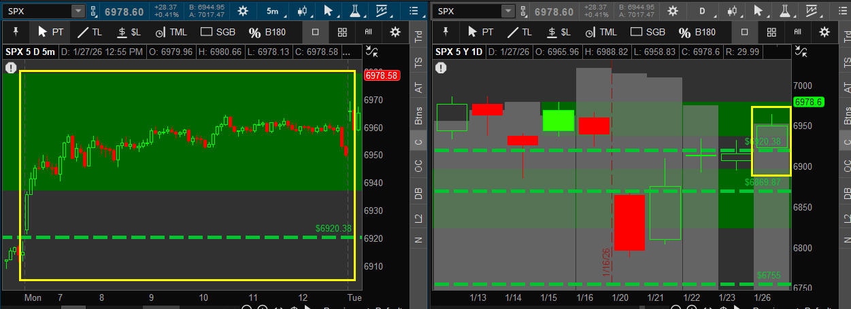This screenshot has height=309, width=851.
Task: Select the SGB rectangle tool in right chart
Action: (648, 32)
